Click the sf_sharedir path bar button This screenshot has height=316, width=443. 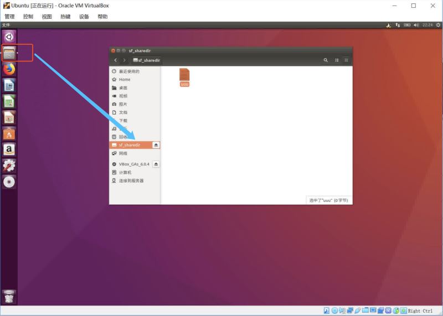(x=147, y=60)
